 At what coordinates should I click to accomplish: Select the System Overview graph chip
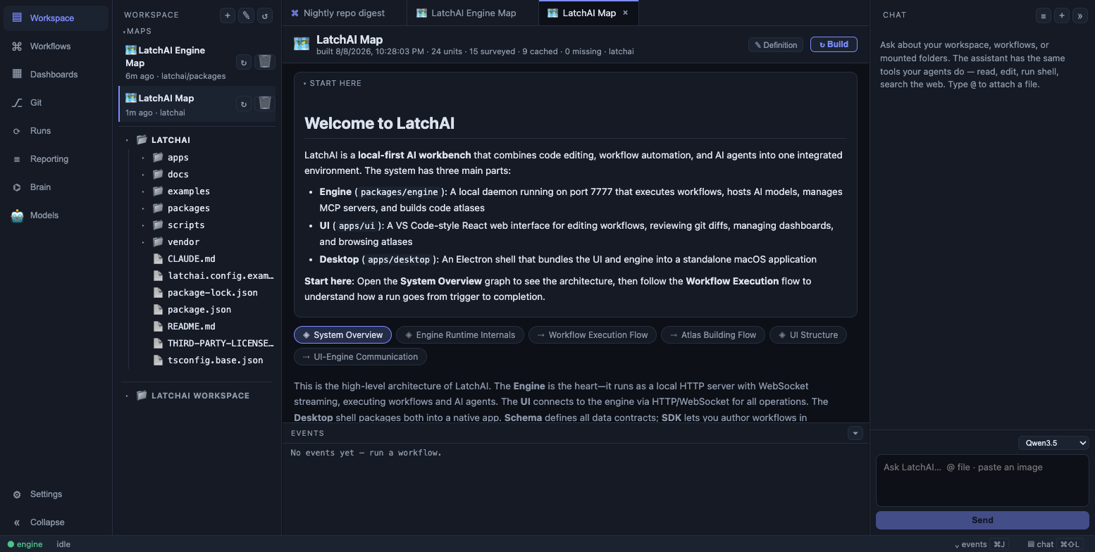(342, 334)
